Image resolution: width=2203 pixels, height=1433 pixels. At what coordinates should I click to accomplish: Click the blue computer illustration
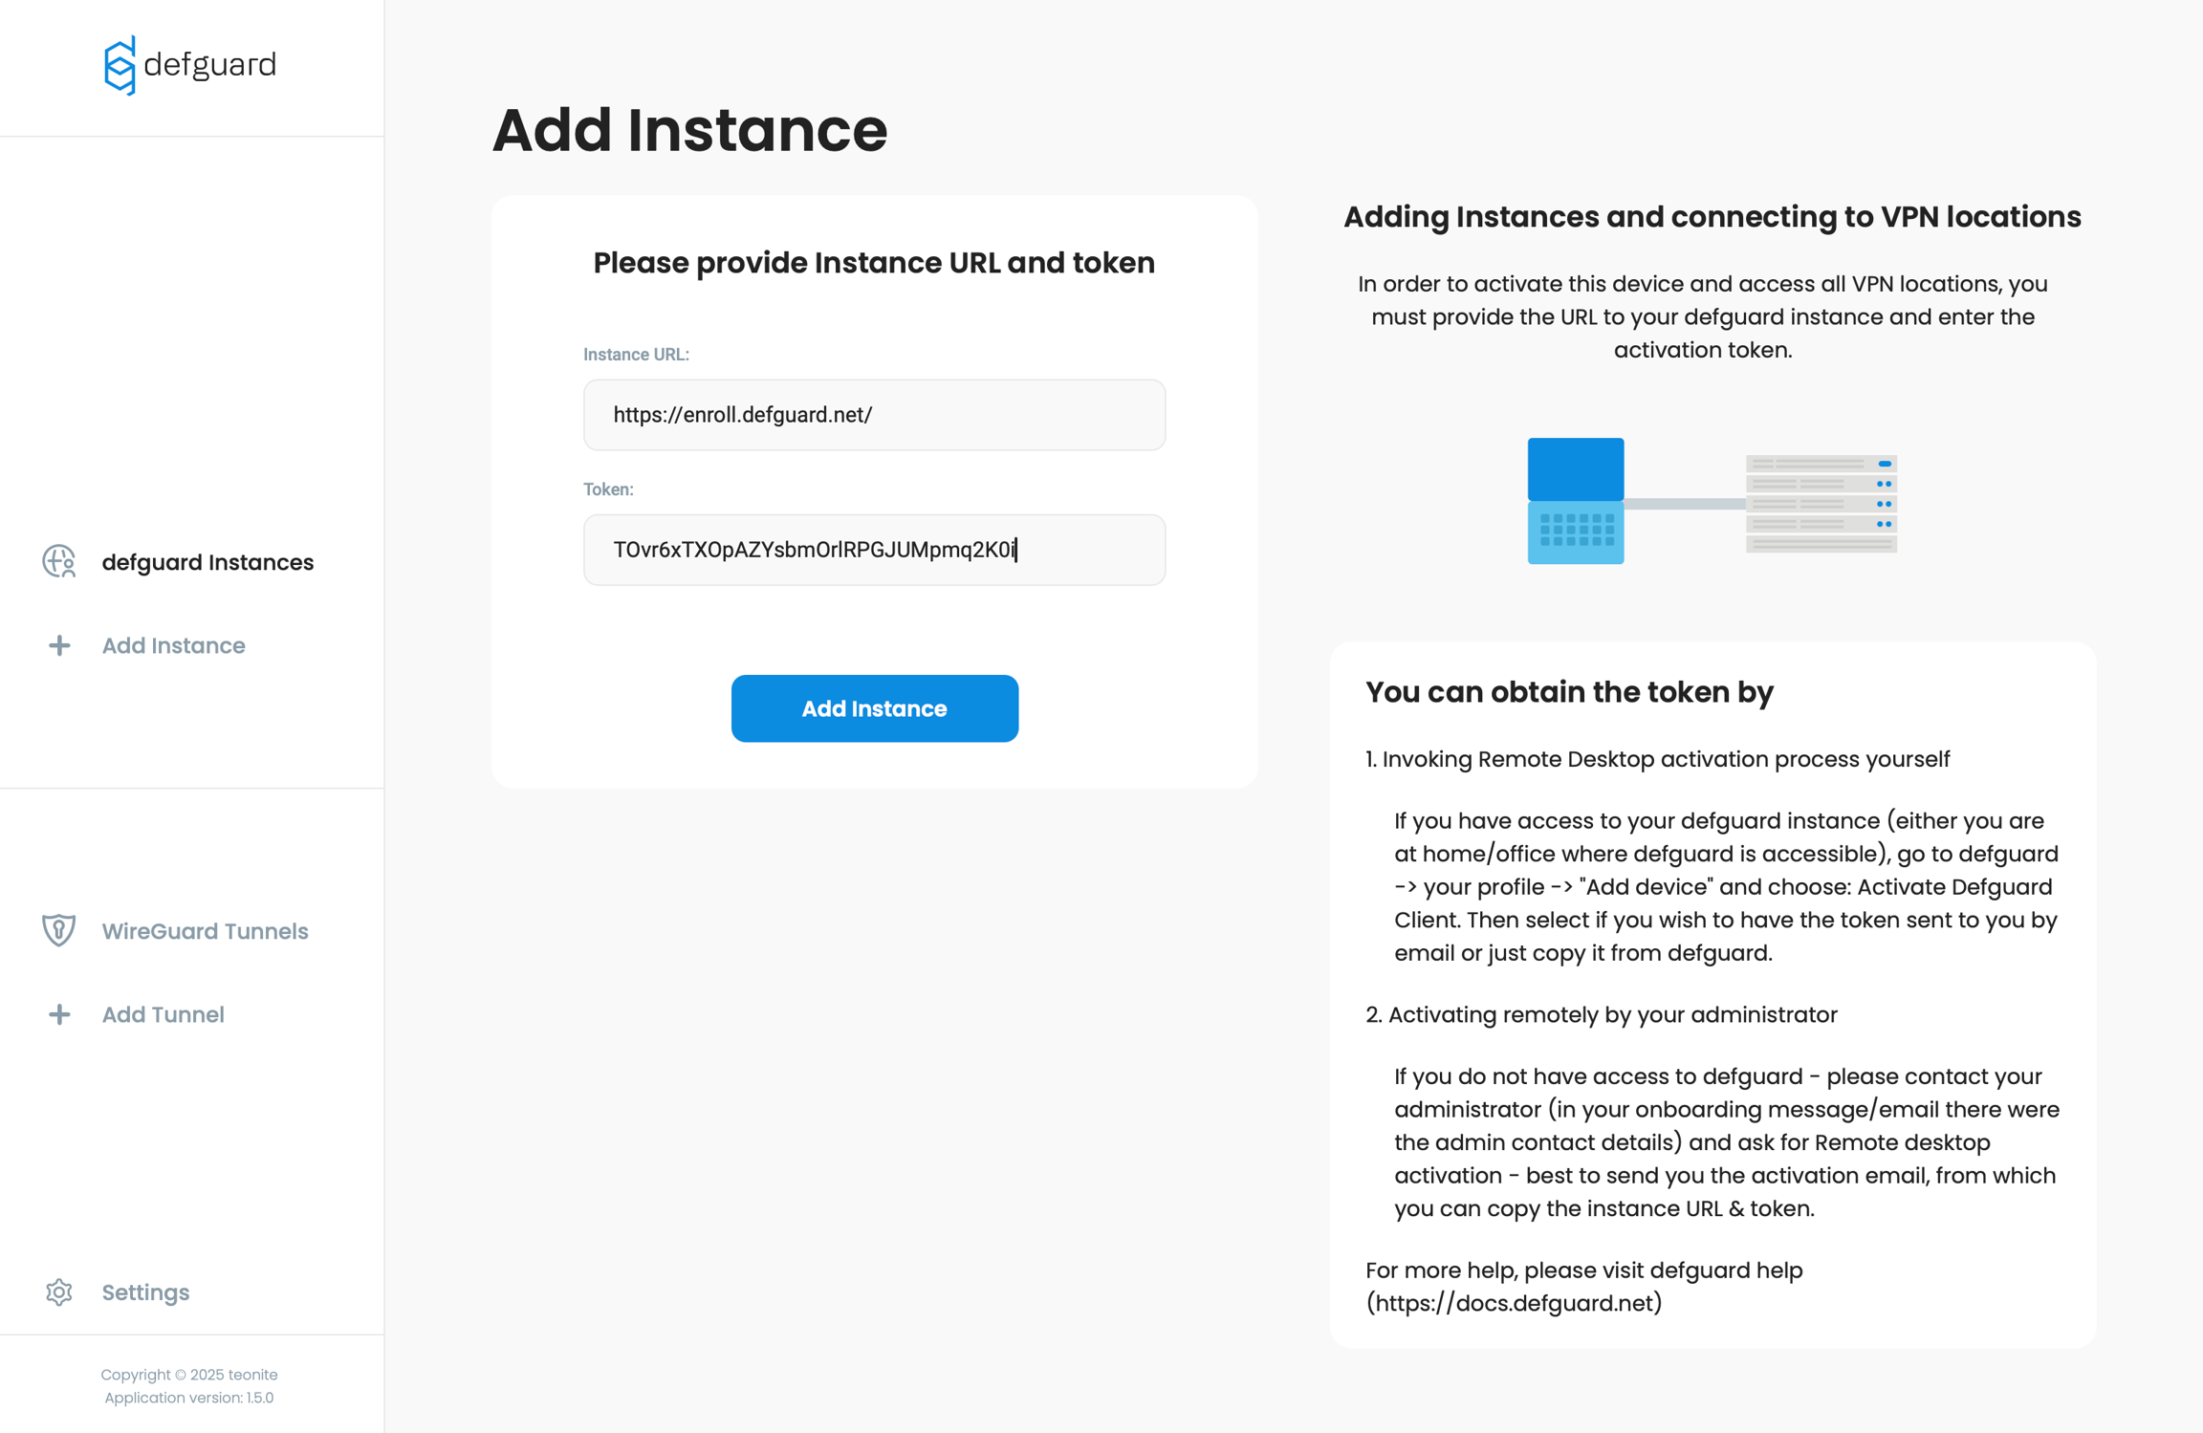point(1575,501)
